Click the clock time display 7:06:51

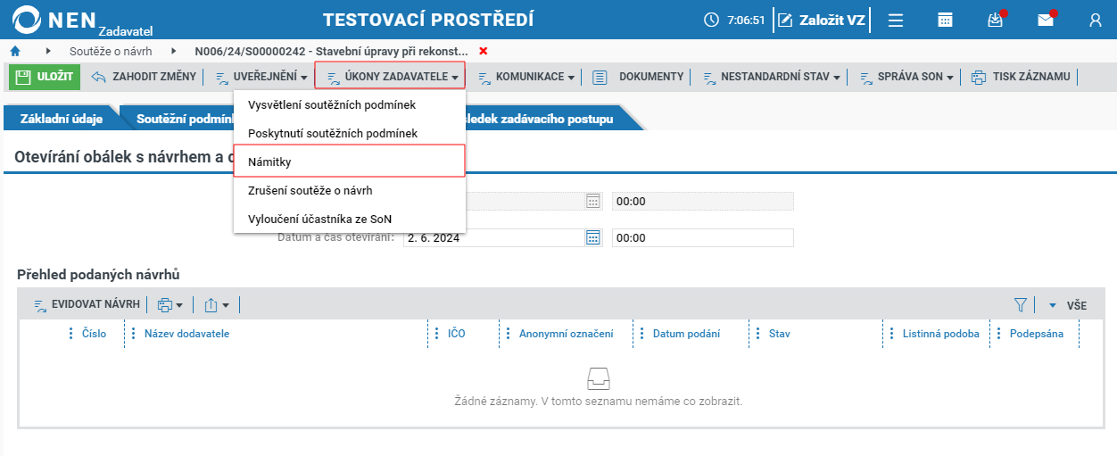[734, 20]
